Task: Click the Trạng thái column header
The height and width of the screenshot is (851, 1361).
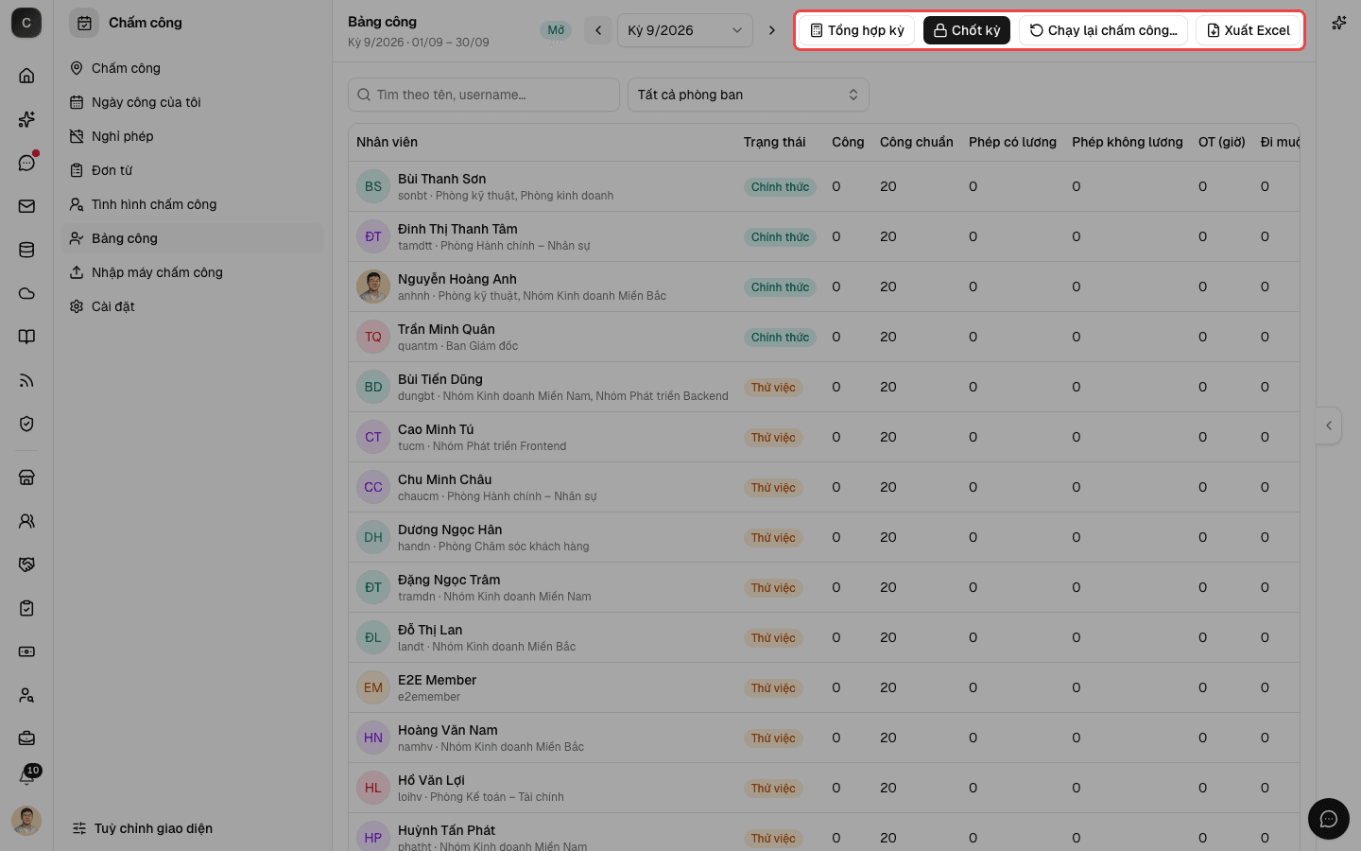Action: coord(774,142)
